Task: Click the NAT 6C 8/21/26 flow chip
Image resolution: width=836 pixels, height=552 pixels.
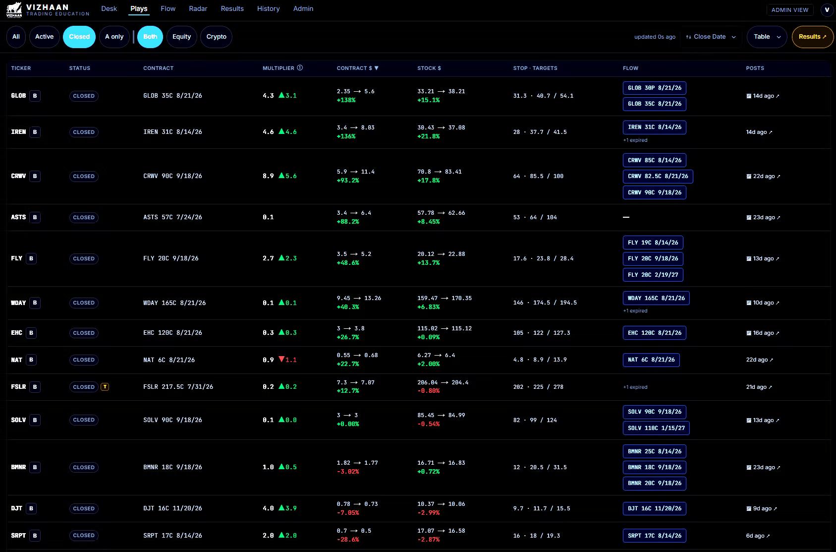Action: [x=651, y=360]
